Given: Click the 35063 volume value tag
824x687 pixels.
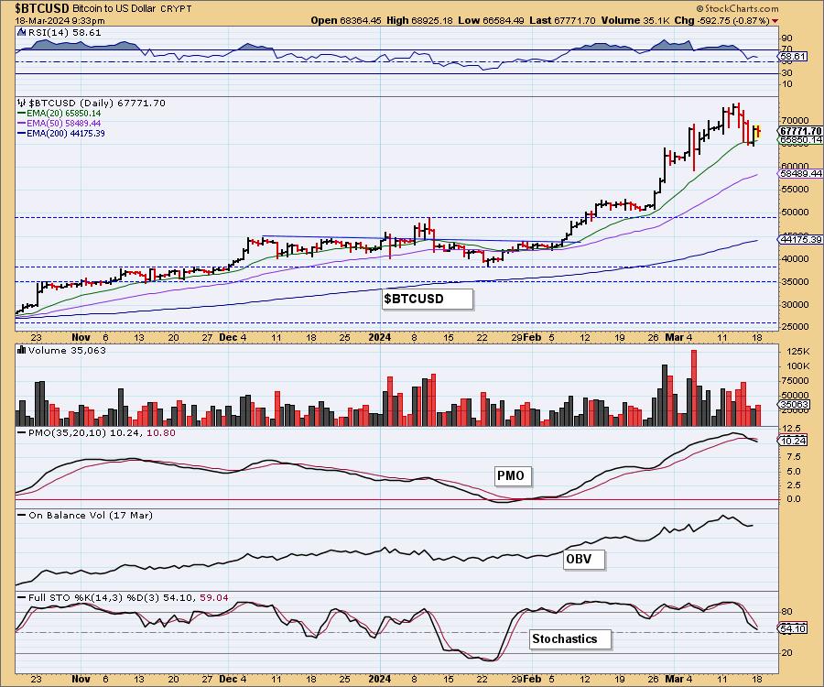Looking at the screenshot, I should [794, 404].
